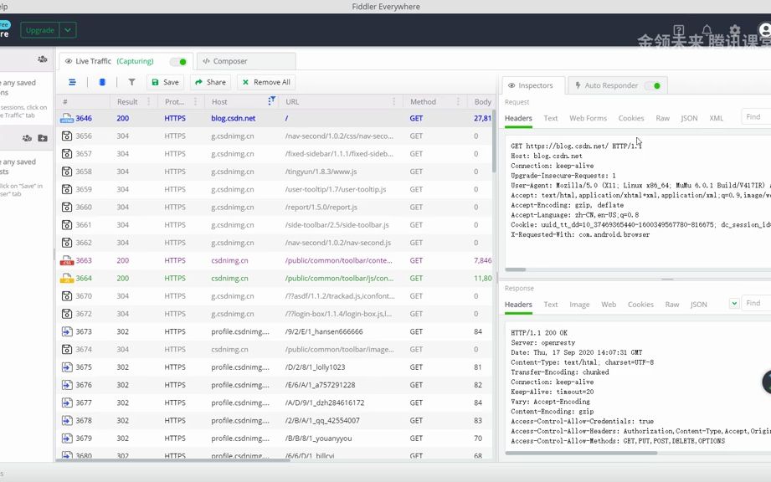This screenshot has height=482, width=771.
Task: Open the URL column options menu
Action: point(393,101)
